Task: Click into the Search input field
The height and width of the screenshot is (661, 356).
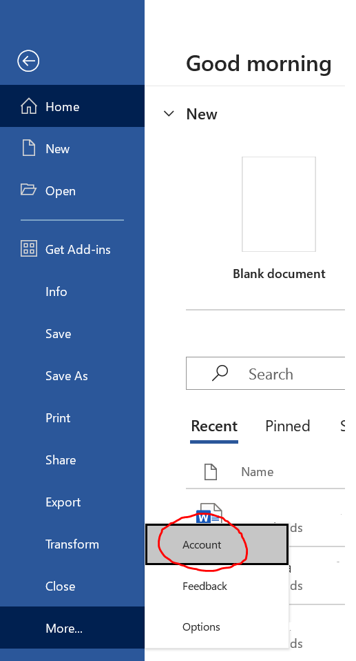Action: click(266, 373)
